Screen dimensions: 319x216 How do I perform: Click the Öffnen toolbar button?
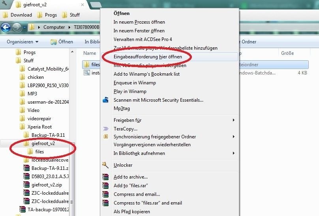point(62,42)
